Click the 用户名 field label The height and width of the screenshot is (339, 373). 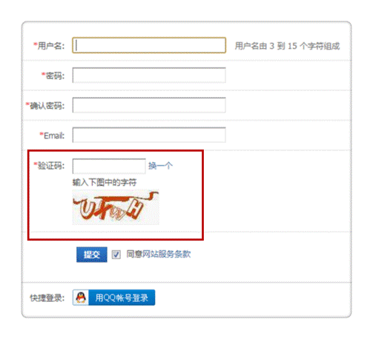click(x=49, y=46)
